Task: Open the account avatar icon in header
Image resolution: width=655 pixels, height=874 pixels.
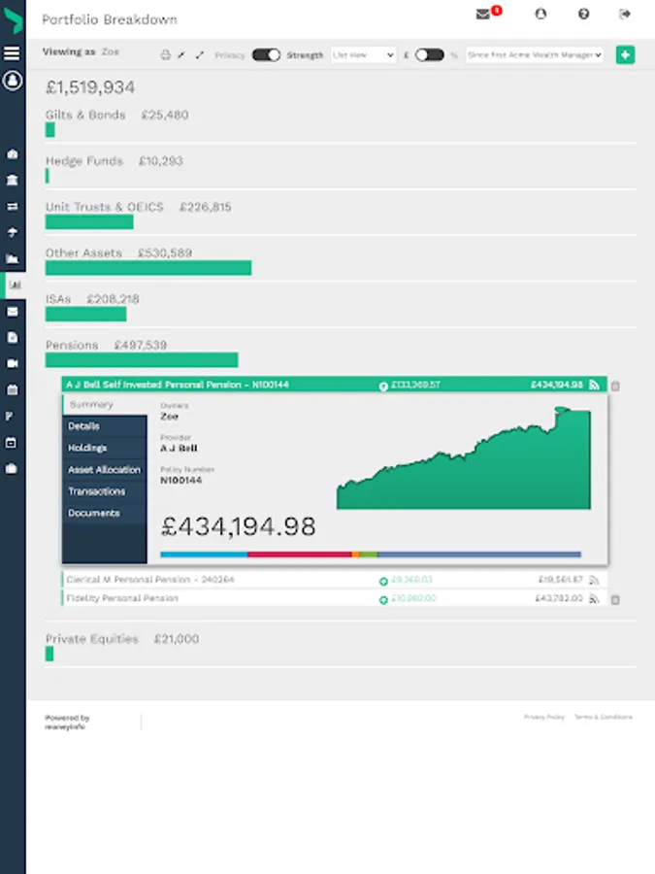Action: click(540, 14)
